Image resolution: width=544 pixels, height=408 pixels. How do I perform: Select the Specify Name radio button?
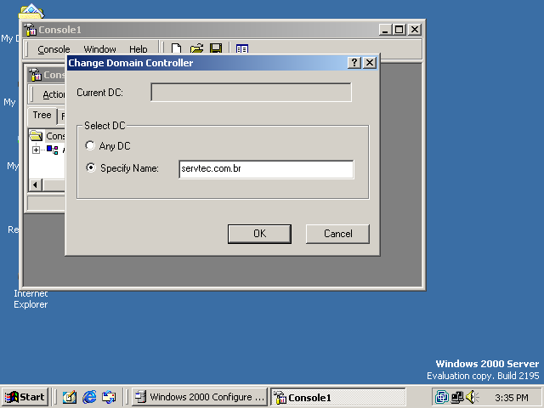pyautogui.click(x=91, y=168)
